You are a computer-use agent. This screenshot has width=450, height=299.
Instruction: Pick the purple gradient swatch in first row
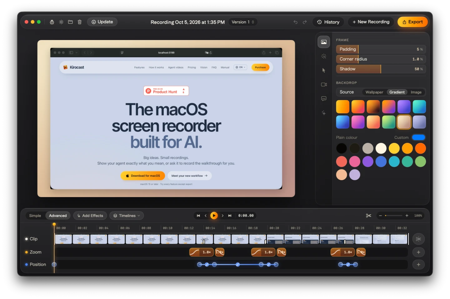coord(404,107)
